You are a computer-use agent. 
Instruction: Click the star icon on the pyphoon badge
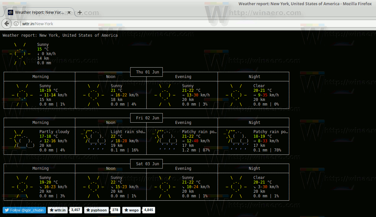point(88,210)
